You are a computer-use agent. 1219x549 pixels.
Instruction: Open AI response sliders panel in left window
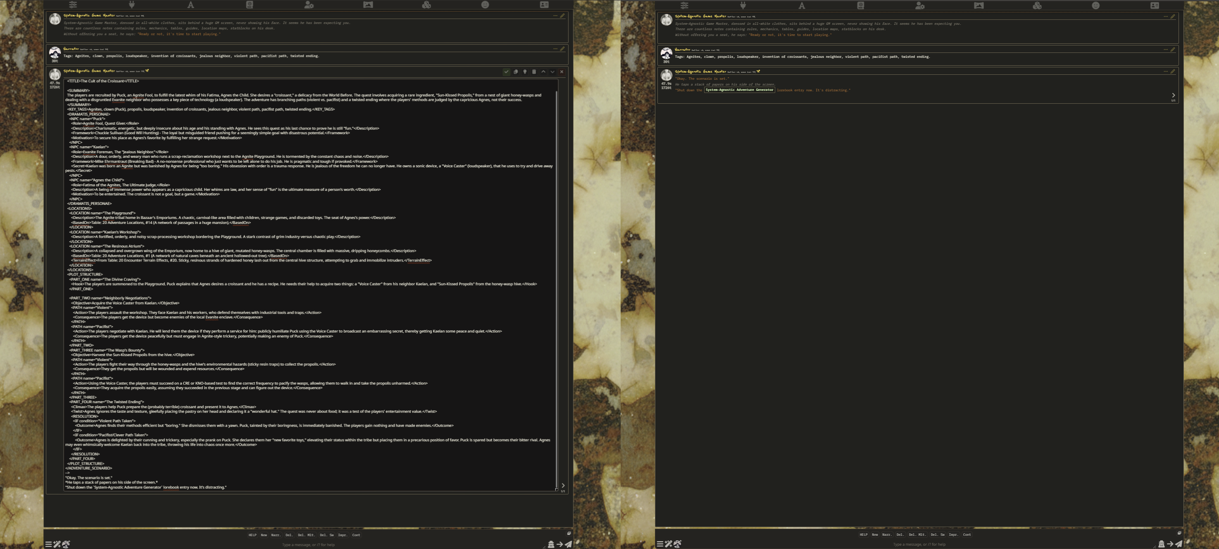(73, 5)
